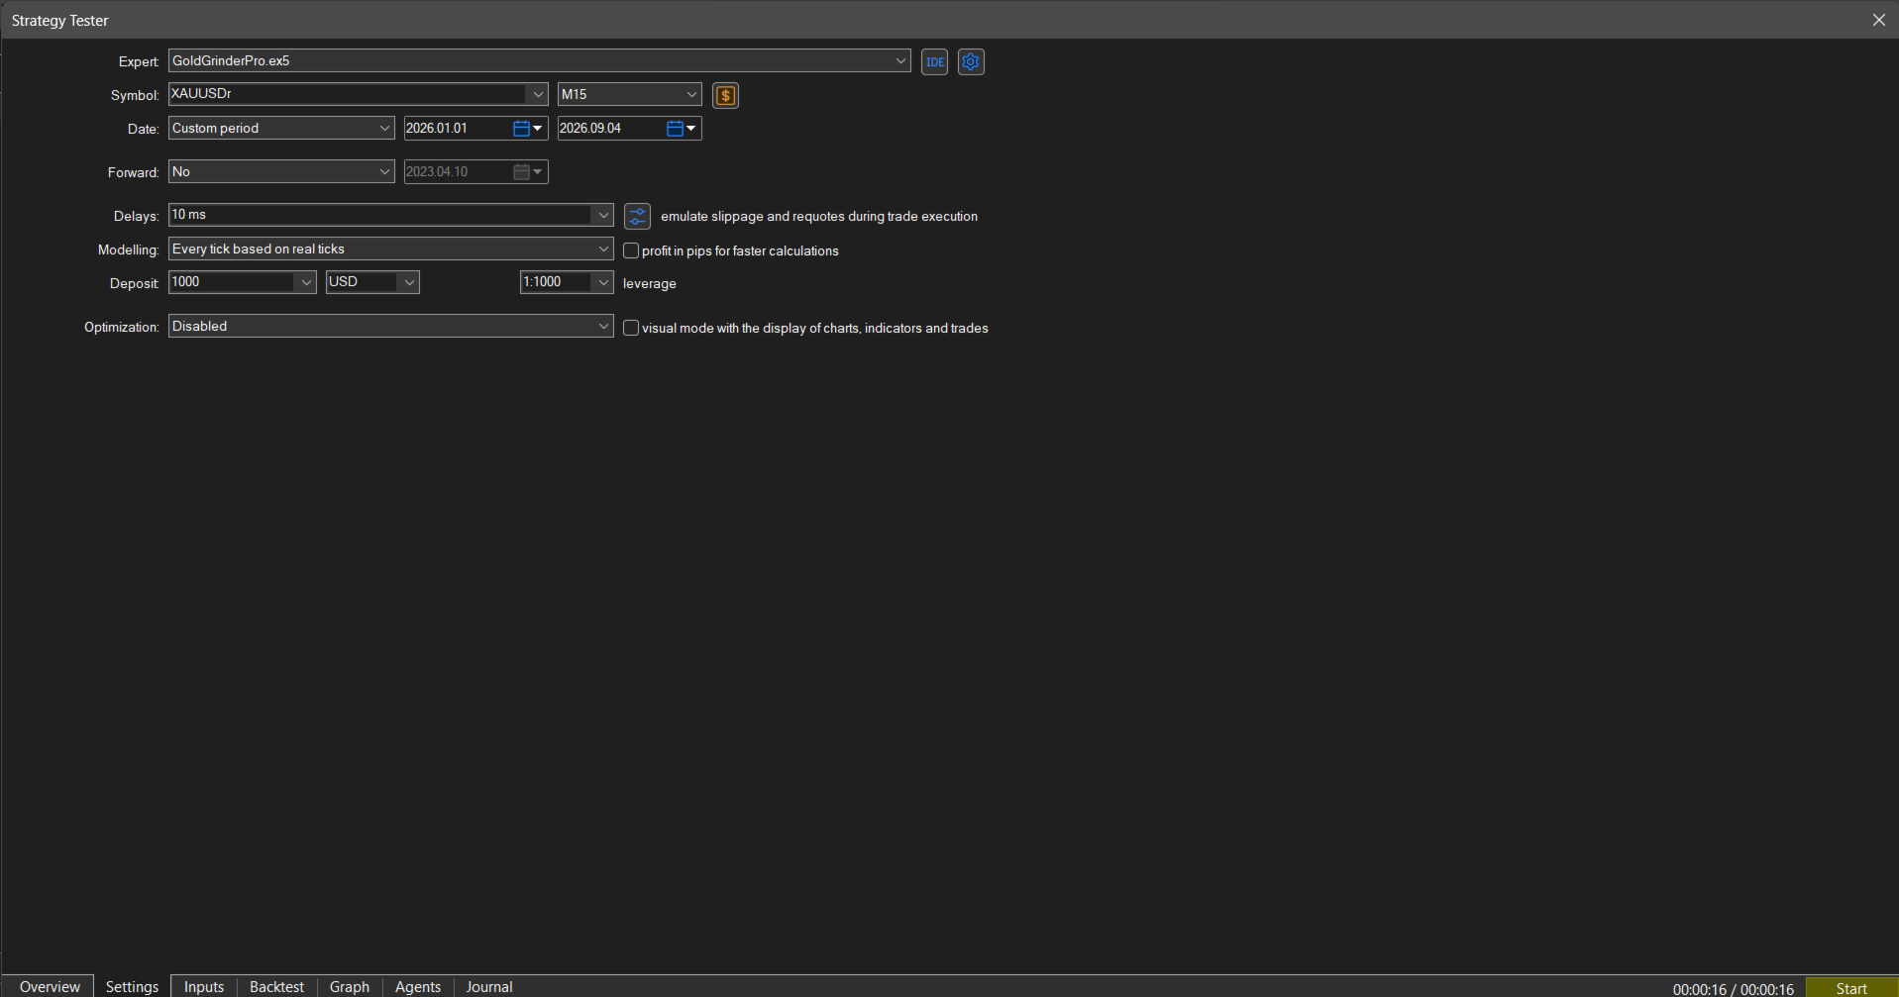This screenshot has height=997, width=1899.
Task: Switch to the Inputs tab
Action: [x=204, y=986]
